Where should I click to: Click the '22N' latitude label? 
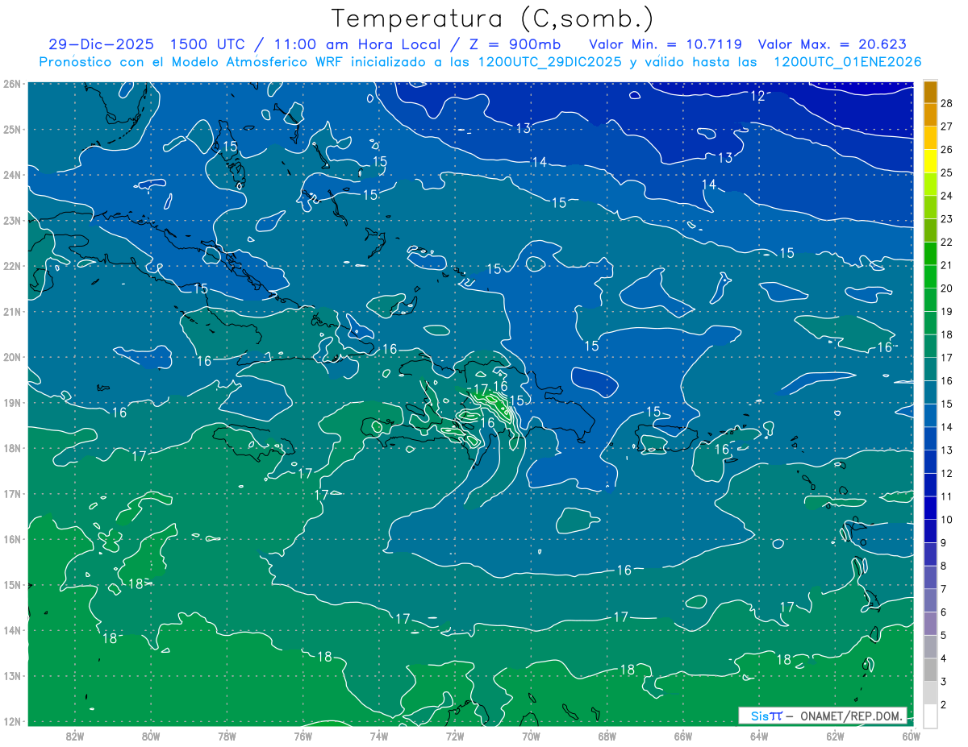[x=12, y=266]
